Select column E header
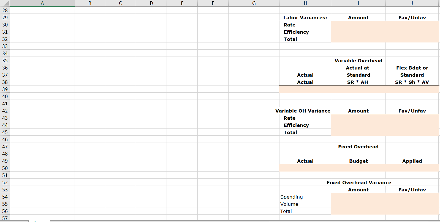Image resolution: width=440 pixels, height=222 pixels. tap(182, 3)
